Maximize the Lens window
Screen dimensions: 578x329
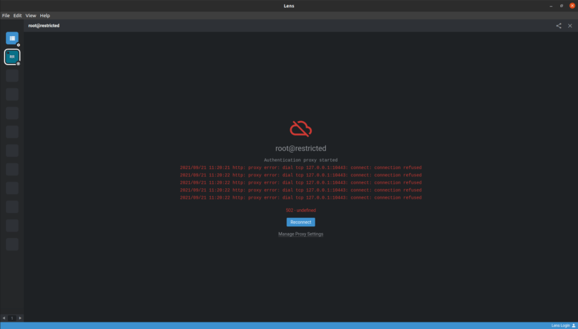562,6
